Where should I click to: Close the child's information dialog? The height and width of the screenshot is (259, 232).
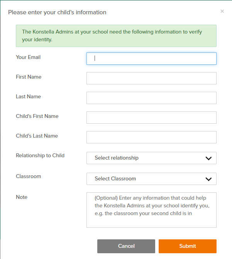point(222,12)
